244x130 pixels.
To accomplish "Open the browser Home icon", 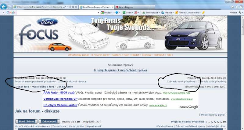I will click(x=232, y=7).
